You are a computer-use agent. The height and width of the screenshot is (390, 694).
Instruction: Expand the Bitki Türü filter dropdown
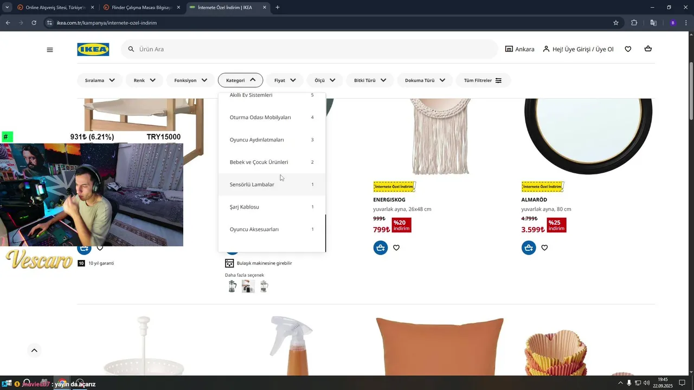point(370,80)
